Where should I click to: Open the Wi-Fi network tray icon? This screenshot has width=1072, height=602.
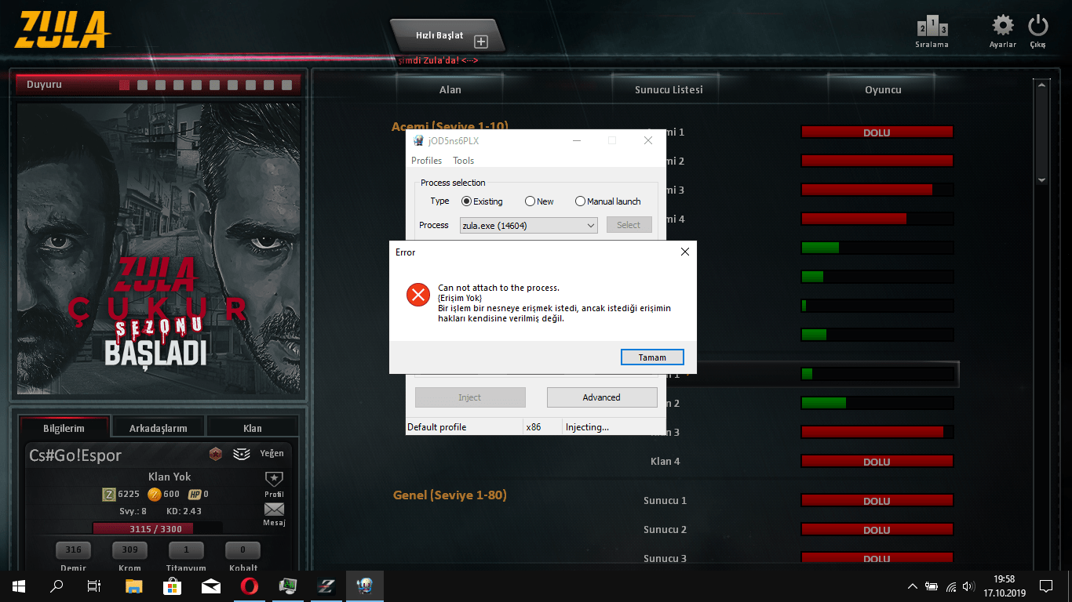(951, 586)
